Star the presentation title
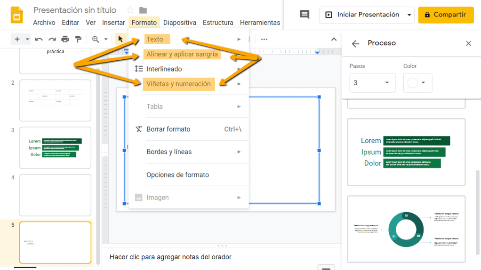 130,10
